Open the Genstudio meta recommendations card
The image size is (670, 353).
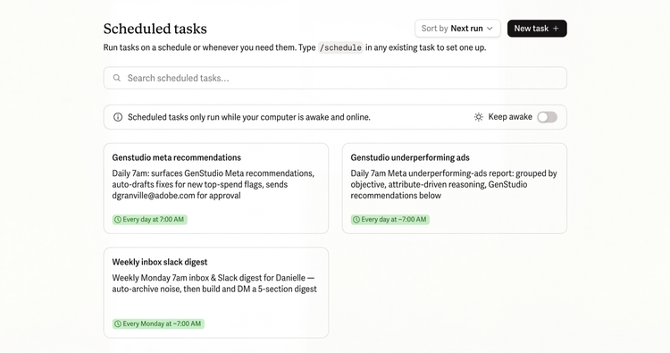click(216, 189)
